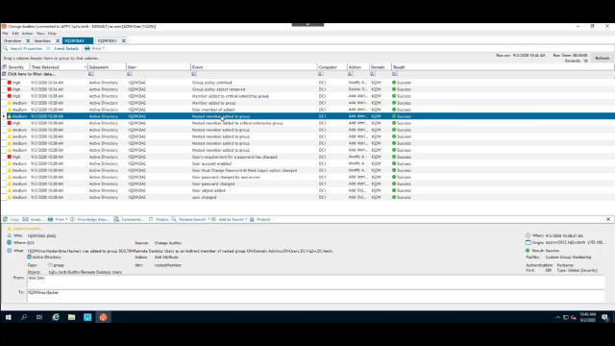615x346 pixels.
Task: Open the File menu
Action: [5, 34]
